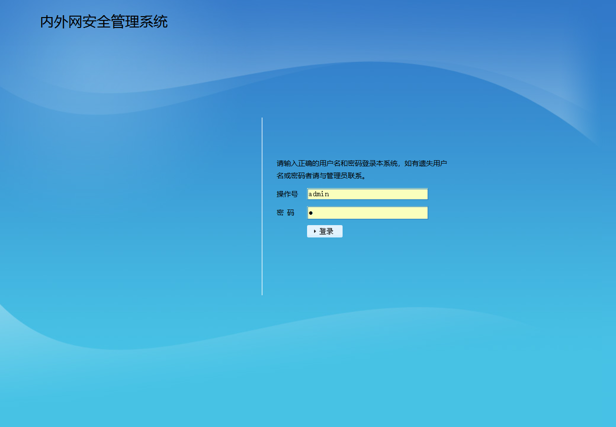616x427 pixels.
Task: Click the masked dot in the password field
Action: pyautogui.click(x=311, y=213)
